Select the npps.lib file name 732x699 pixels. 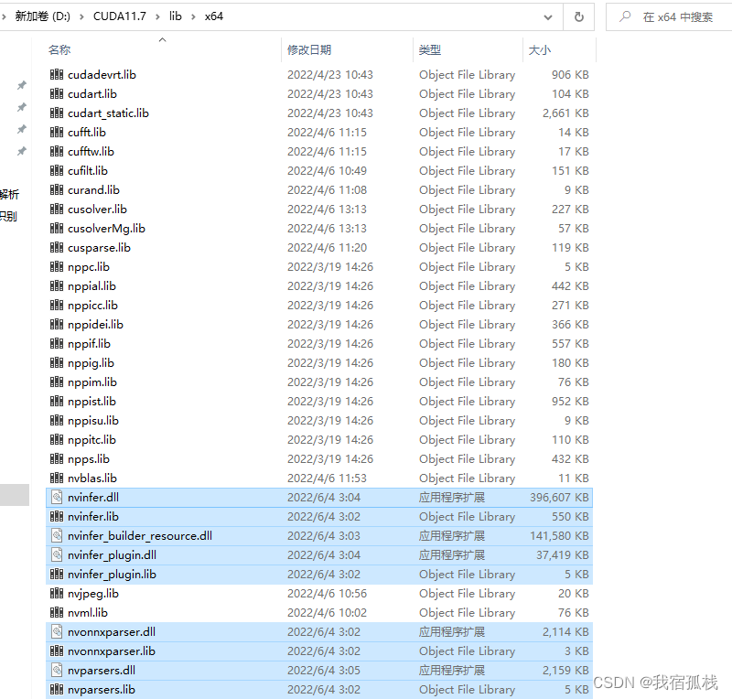click(88, 458)
